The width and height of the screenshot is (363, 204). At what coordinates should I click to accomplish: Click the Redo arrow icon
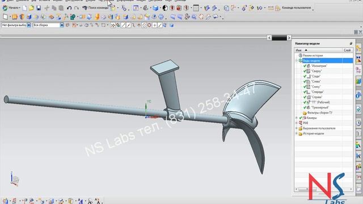[77, 8]
